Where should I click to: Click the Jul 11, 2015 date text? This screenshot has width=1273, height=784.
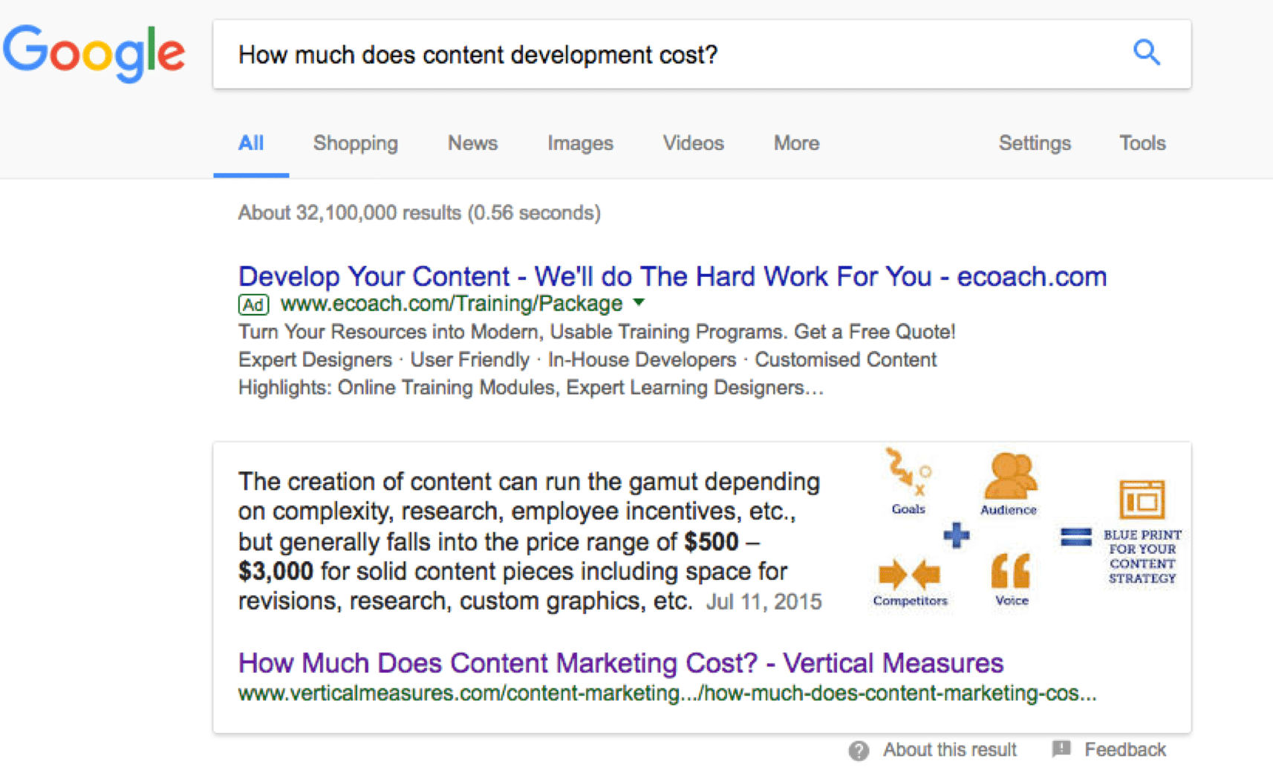coord(764,601)
